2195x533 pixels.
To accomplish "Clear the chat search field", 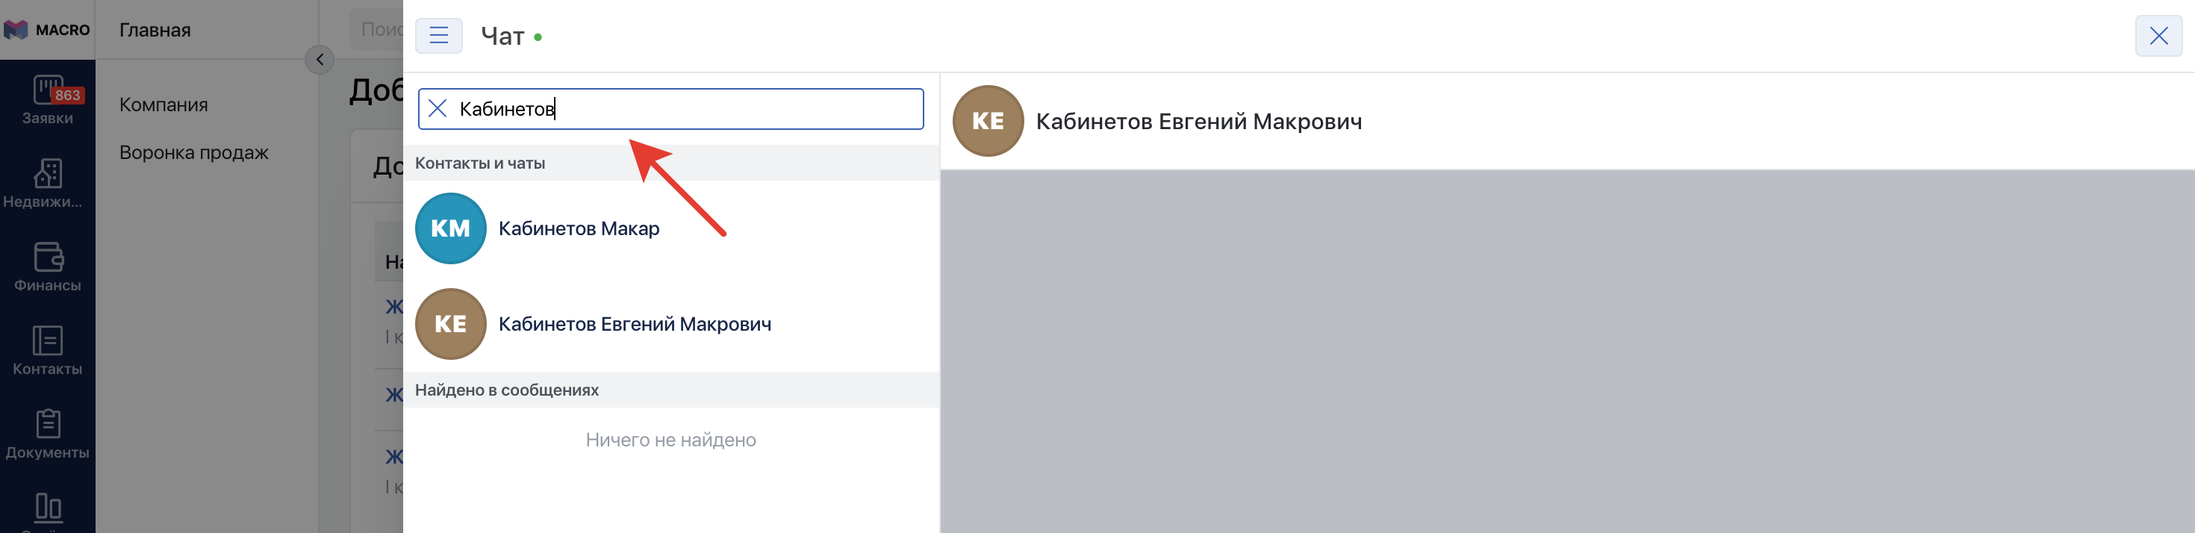I will click(437, 108).
